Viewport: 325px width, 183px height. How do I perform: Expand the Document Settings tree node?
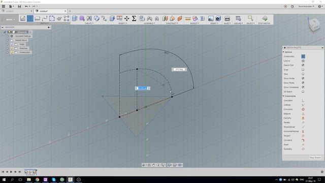(x=8, y=36)
